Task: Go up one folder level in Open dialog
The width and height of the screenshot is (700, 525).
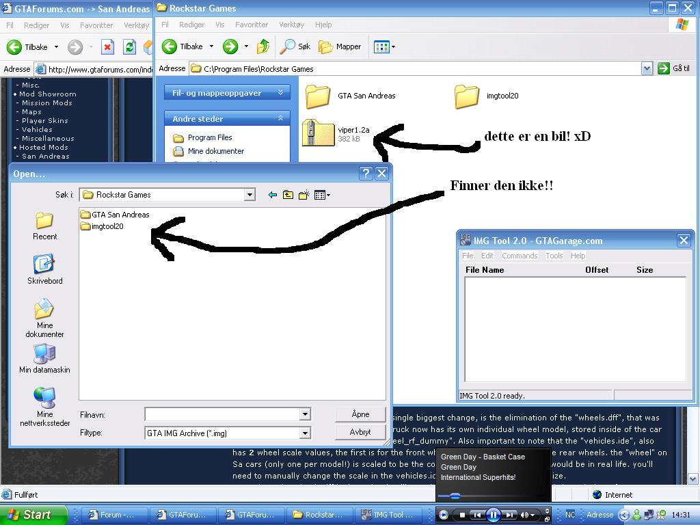Action: 288,195
